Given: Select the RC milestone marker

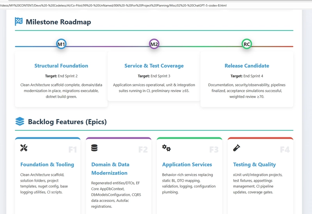Looking at the screenshot, I should (x=247, y=44).
